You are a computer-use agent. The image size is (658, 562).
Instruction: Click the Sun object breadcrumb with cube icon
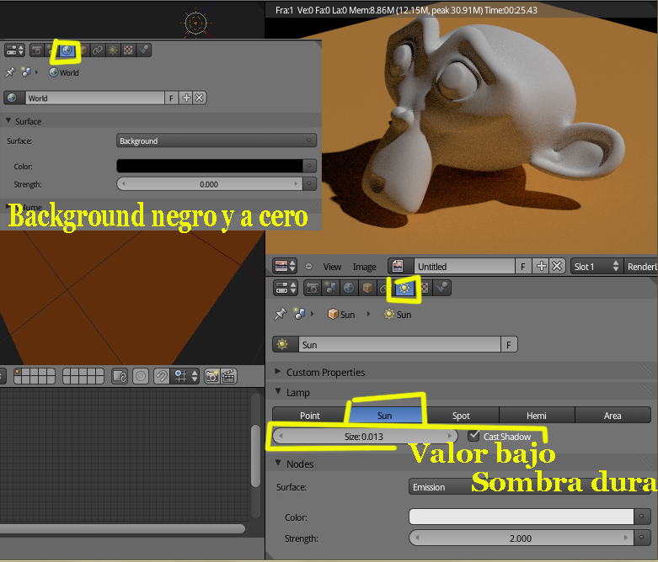click(x=341, y=315)
